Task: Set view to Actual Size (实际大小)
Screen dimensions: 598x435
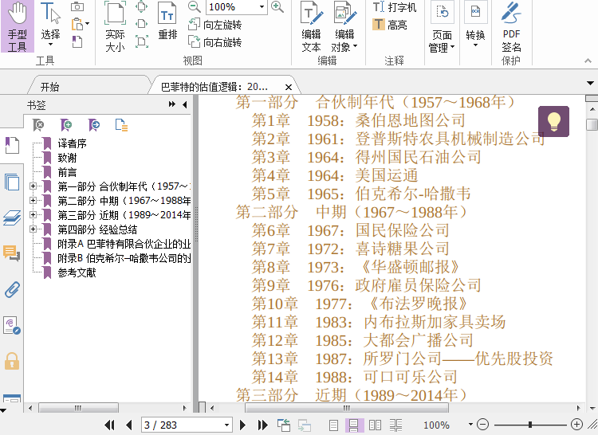Action: [115, 26]
